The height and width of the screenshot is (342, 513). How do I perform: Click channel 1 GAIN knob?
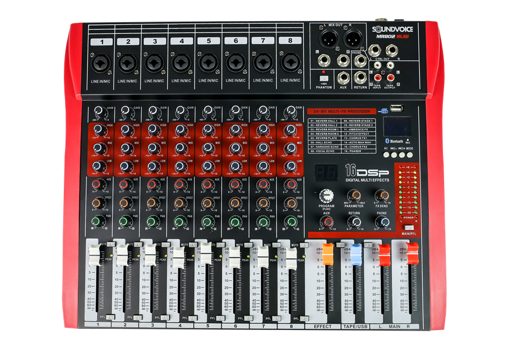point(99,112)
